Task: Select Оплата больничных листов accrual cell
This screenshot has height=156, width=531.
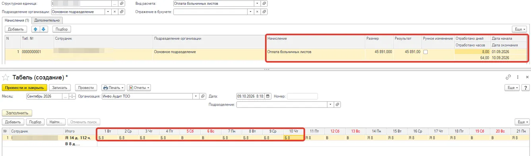Action: (316, 52)
